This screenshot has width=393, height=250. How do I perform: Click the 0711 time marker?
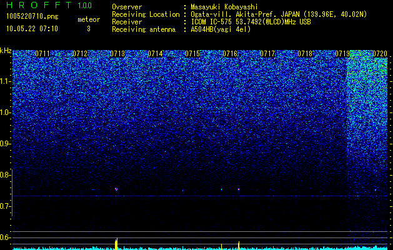pyautogui.click(x=42, y=54)
